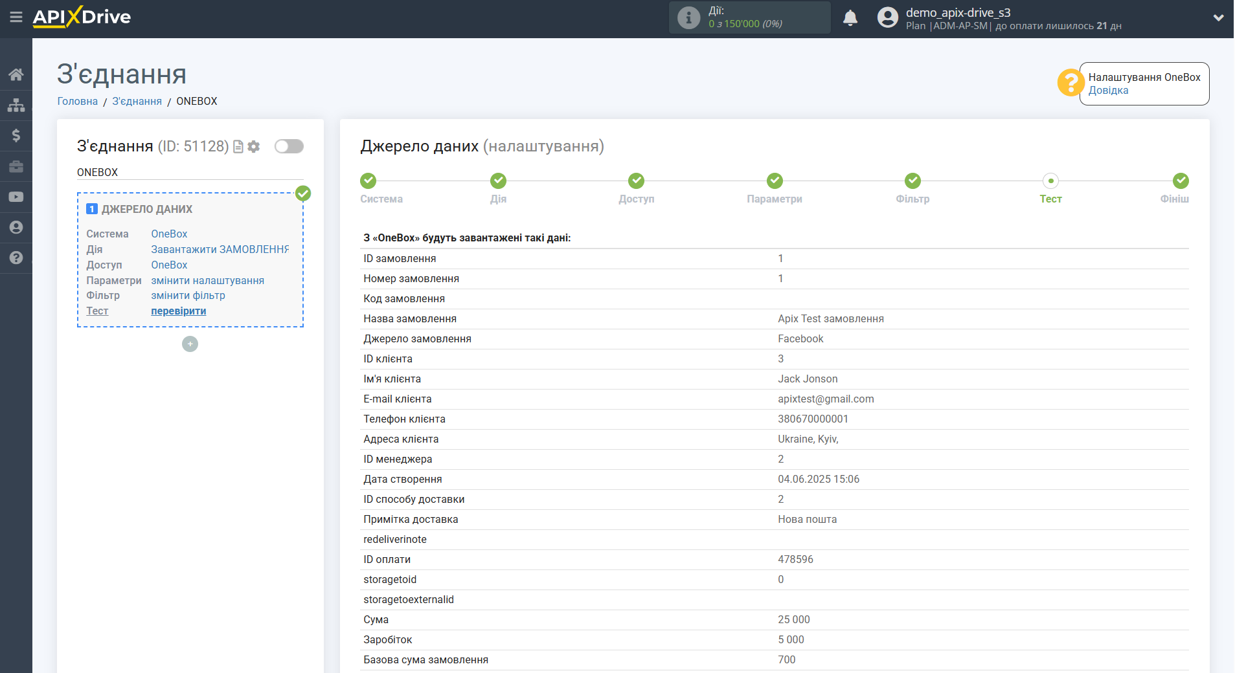The height and width of the screenshot is (673, 1235).
Task: Expand the account dropdown chevron
Action: click(1218, 17)
